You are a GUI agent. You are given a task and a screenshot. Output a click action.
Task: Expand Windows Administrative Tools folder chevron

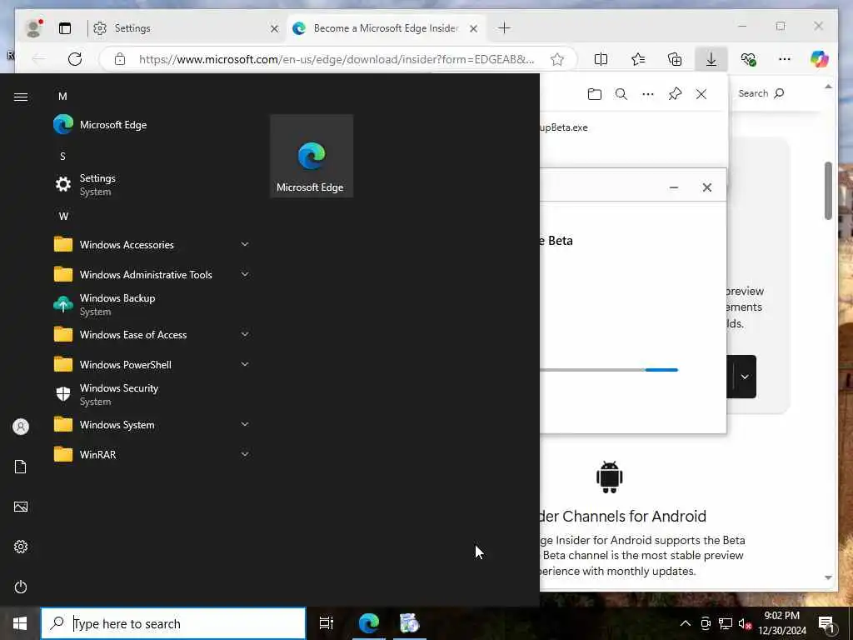click(x=245, y=274)
